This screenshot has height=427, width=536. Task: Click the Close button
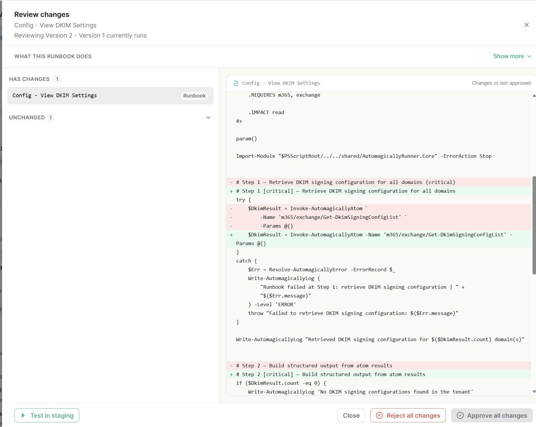(351, 415)
